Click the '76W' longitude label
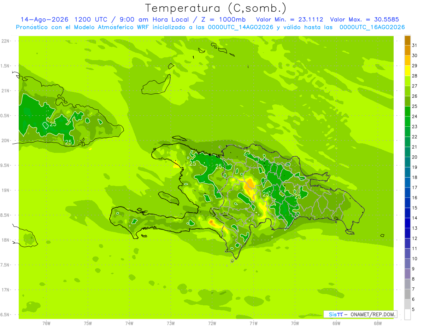This screenshot has height=328, width=424. 46,323
